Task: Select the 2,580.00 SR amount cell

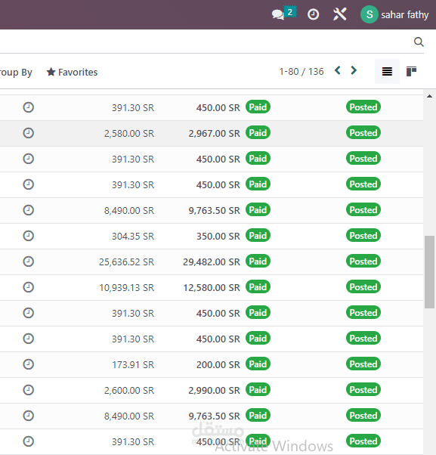Action: (129, 134)
